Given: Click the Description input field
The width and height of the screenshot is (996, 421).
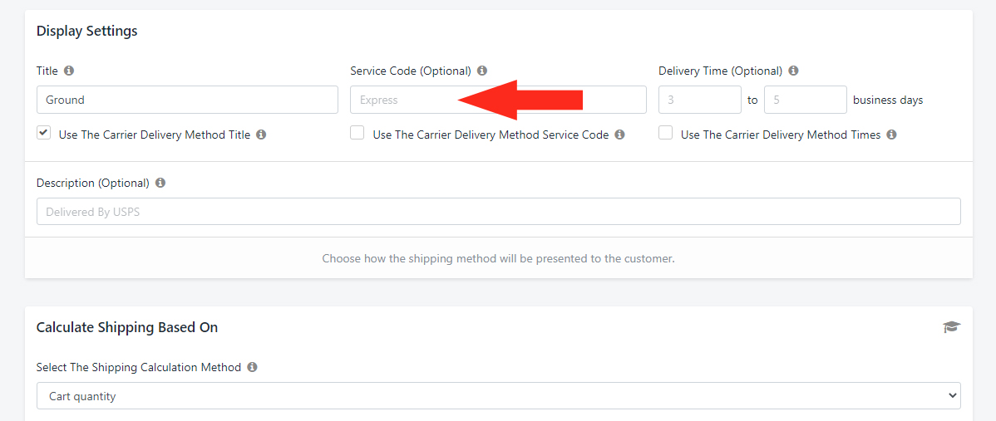Looking at the screenshot, I should coord(498,212).
